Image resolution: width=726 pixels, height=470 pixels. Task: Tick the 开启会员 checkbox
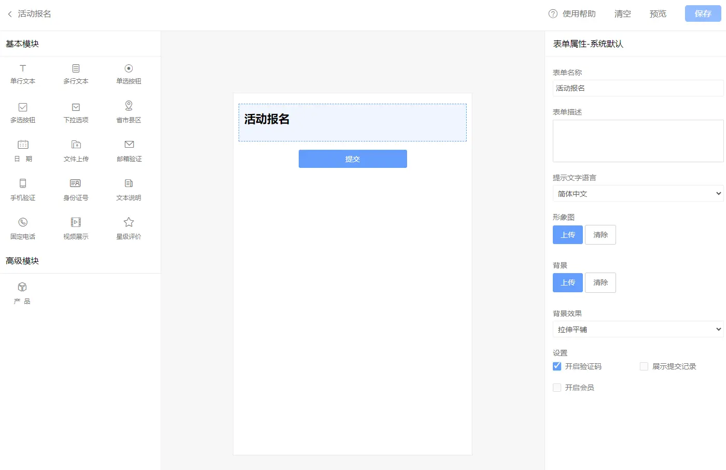[x=557, y=388]
